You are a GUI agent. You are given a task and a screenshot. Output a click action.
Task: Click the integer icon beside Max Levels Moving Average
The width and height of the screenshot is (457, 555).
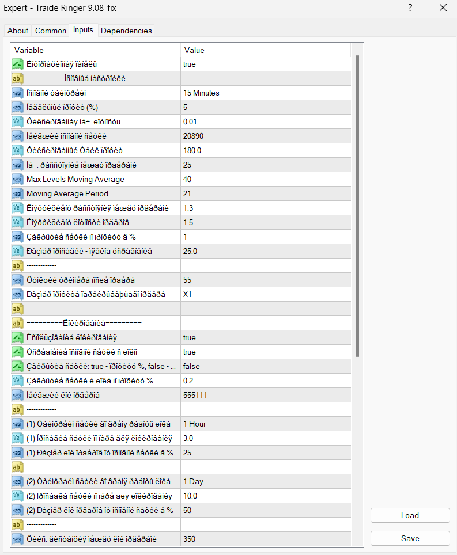point(17,179)
